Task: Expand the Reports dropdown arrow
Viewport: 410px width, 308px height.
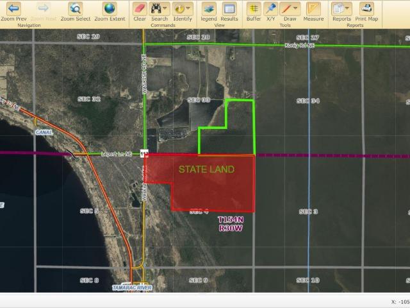Action: (347, 8)
